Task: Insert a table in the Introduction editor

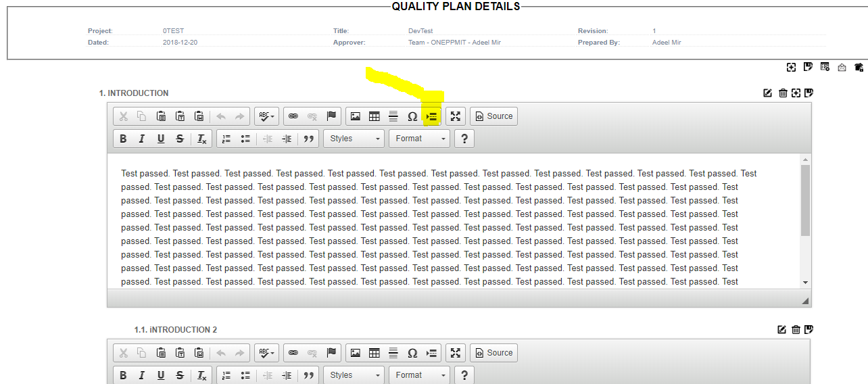Action: (375, 116)
